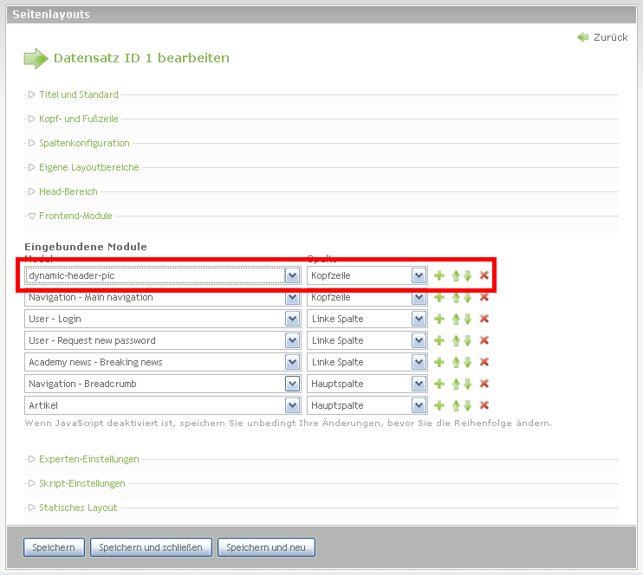
Task: Delete the dynamic-header-pic module row
Action: (x=484, y=275)
